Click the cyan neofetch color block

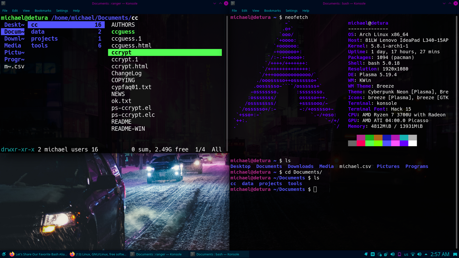404,138
